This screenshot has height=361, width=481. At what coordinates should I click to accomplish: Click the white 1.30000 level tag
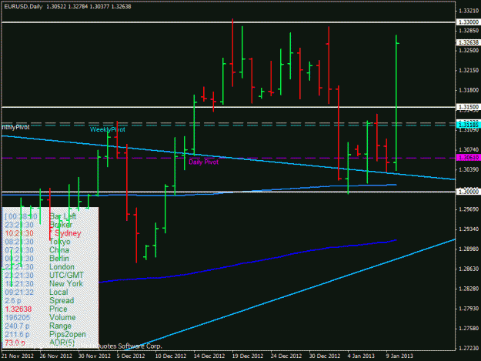[469, 192]
